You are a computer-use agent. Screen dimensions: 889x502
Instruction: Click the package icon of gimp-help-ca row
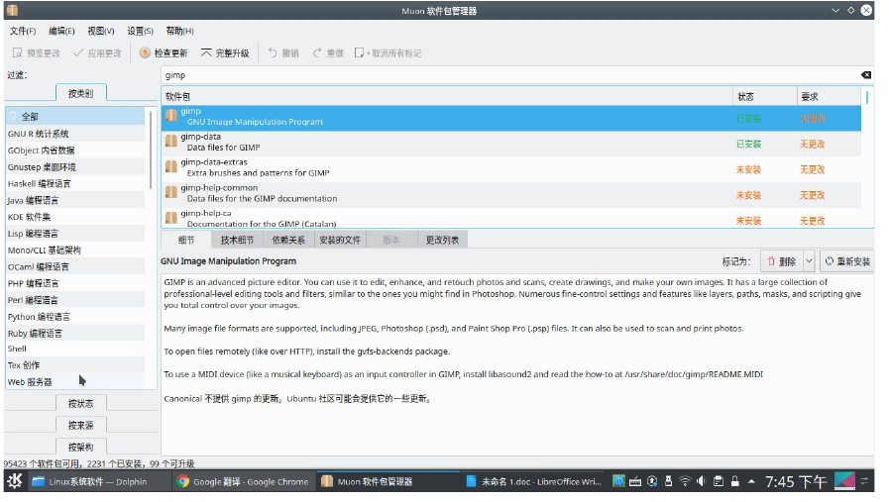pyautogui.click(x=171, y=218)
